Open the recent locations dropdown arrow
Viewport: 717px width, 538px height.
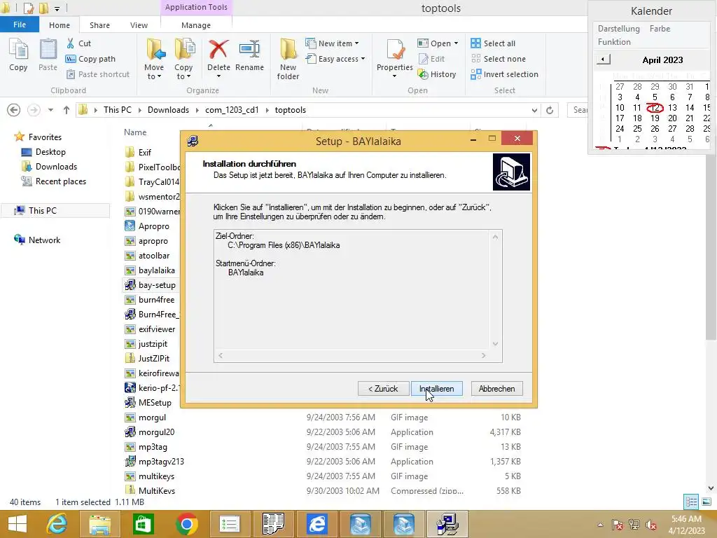click(x=50, y=110)
